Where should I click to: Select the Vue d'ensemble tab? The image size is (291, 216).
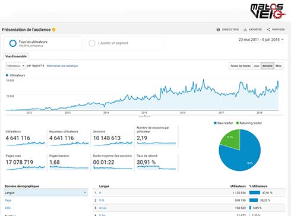(x=16, y=56)
